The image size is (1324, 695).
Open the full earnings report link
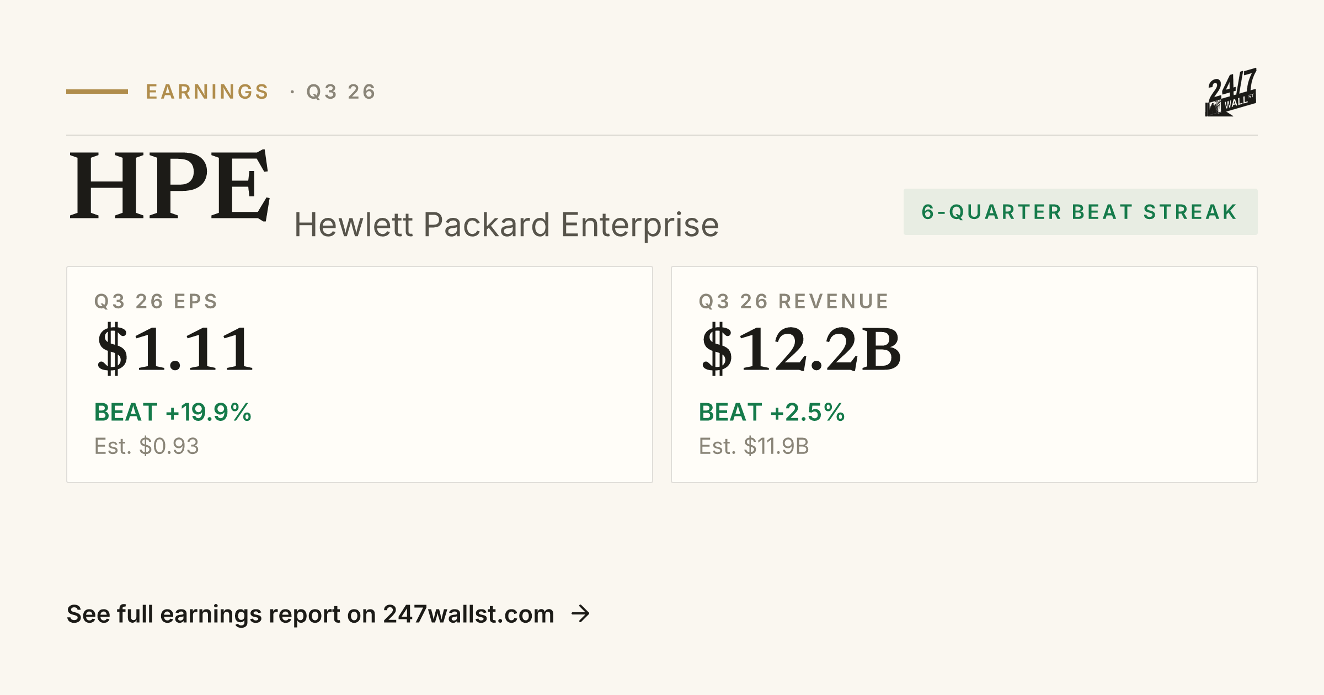click(329, 614)
